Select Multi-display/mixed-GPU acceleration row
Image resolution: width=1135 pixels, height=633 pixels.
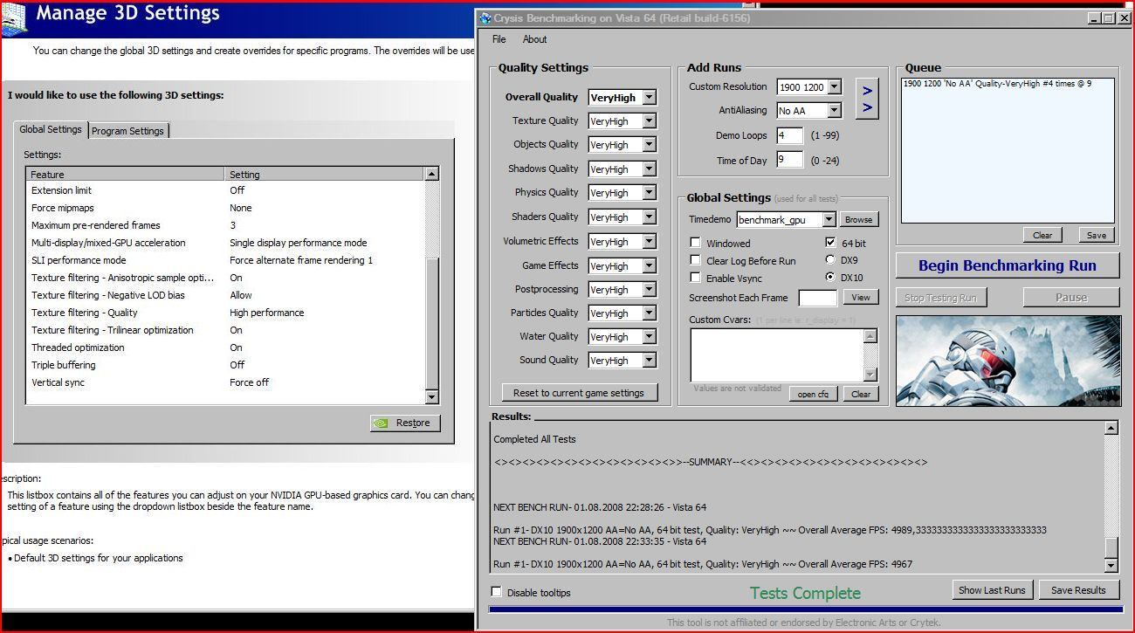pyautogui.click(x=225, y=243)
